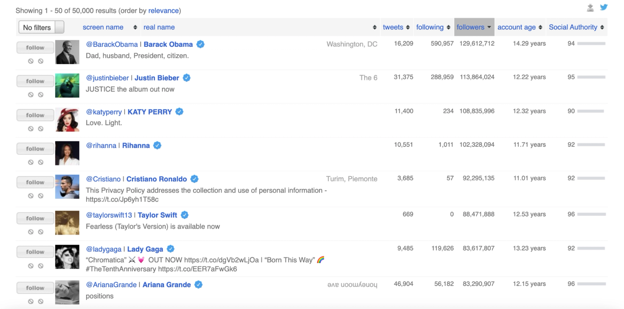Image resolution: width=624 pixels, height=309 pixels.
Task: Click second block icon under ladygaga follow
Action: [x=41, y=266]
